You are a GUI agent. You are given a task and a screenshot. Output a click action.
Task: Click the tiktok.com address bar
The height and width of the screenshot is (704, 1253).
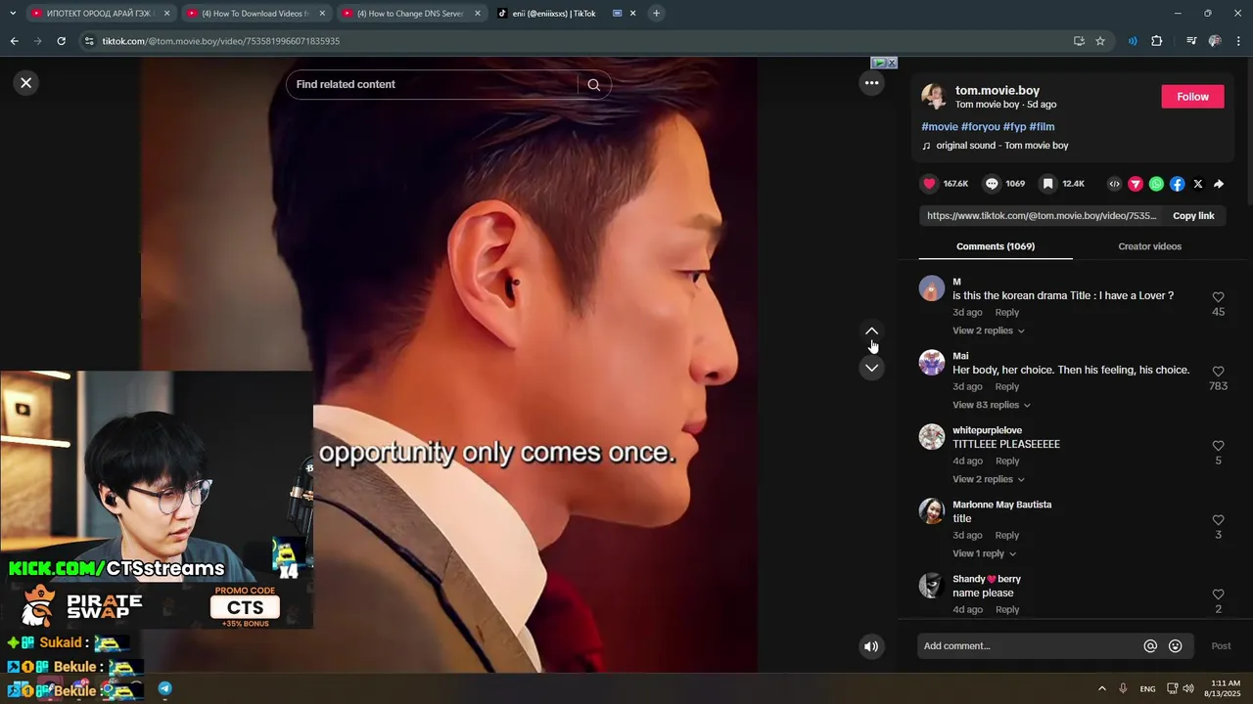click(x=568, y=41)
